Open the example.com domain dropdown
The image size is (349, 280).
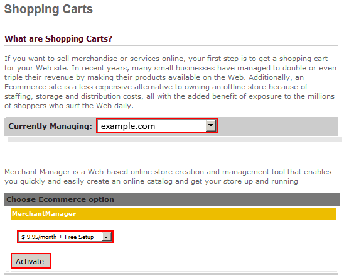point(157,126)
